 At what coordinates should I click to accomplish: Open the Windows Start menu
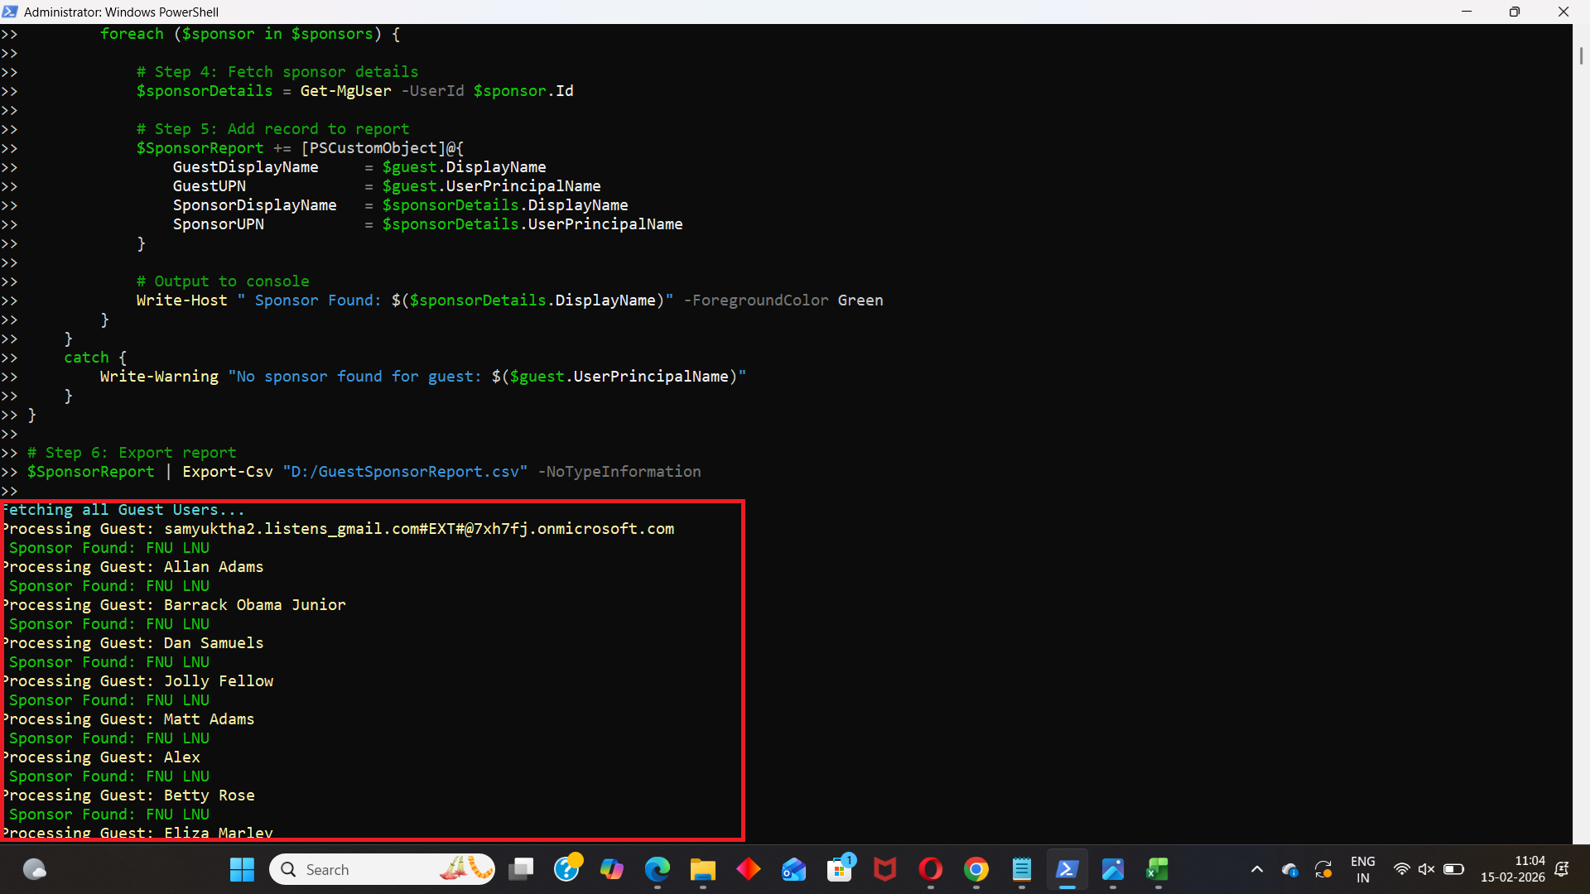(x=242, y=869)
